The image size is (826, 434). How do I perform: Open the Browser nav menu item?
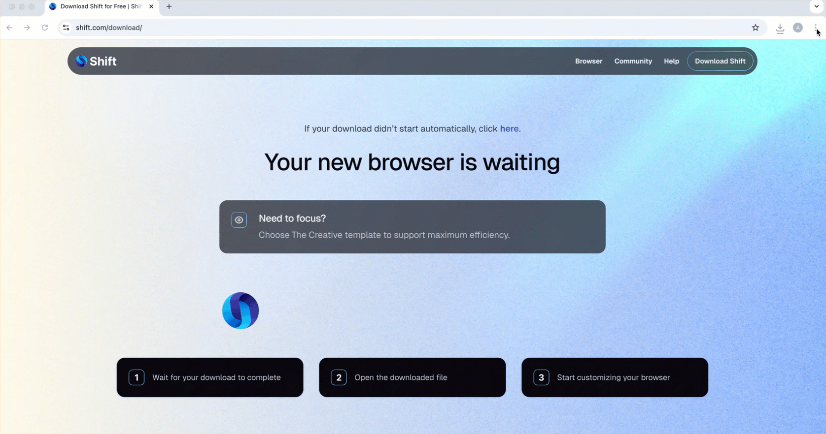pyautogui.click(x=588, y=61)
